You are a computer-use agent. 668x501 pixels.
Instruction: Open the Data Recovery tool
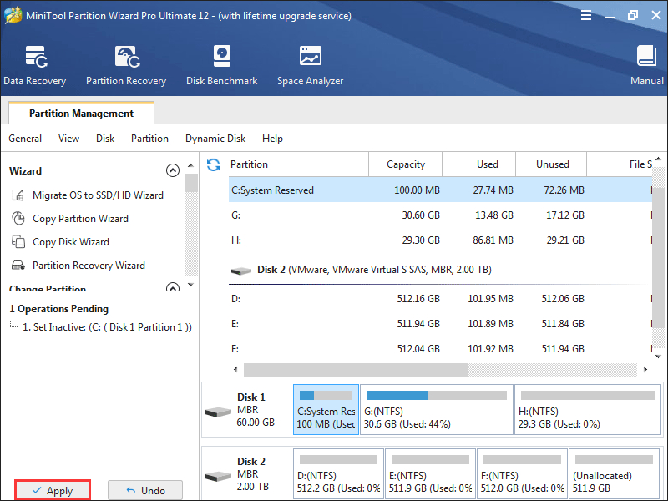pyautogui.click(x=35, y=65)
